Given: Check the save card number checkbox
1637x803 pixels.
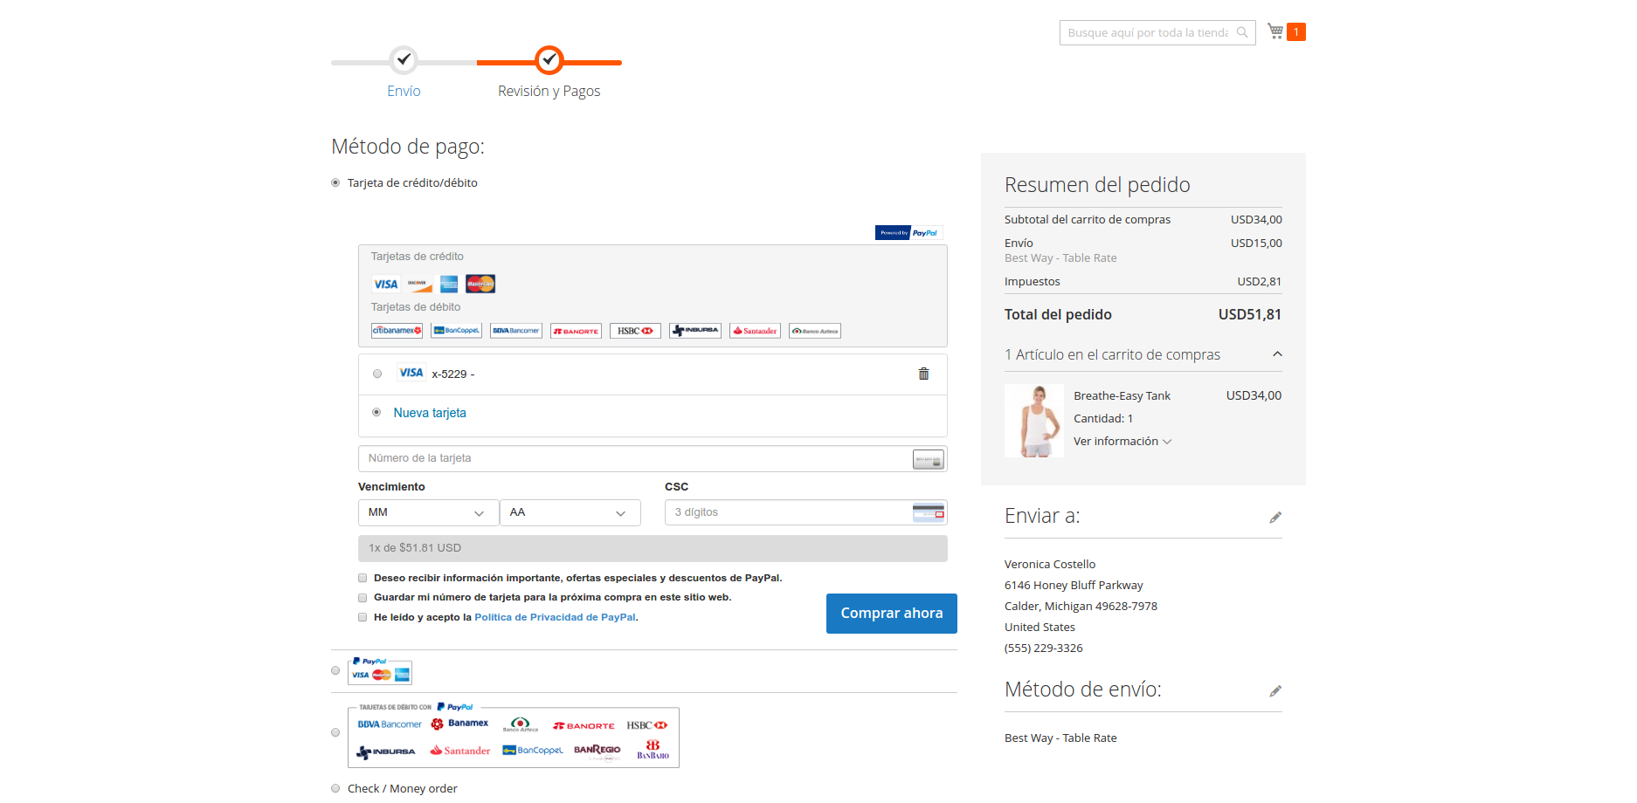Looking at the screenshot, I should point(363,598).
